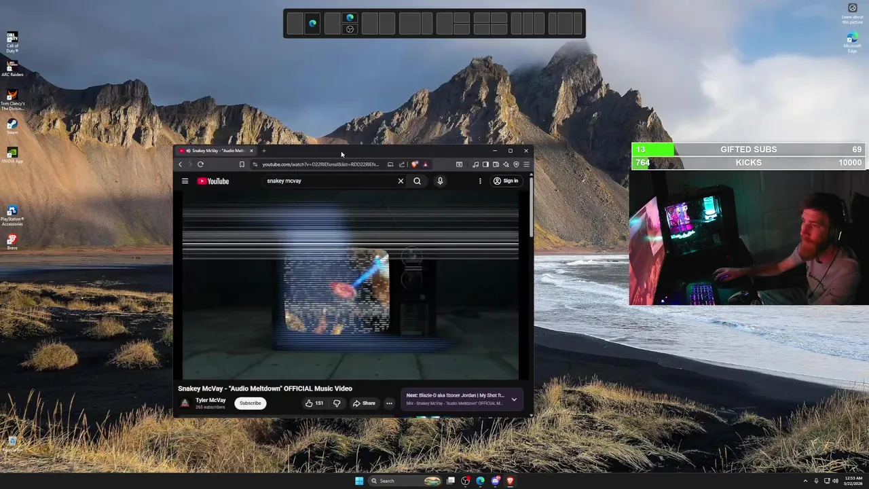Click the browser page vertical scrollbar
Image resolution: width=869 pixels, height=489 pixels.
point(531,207)
